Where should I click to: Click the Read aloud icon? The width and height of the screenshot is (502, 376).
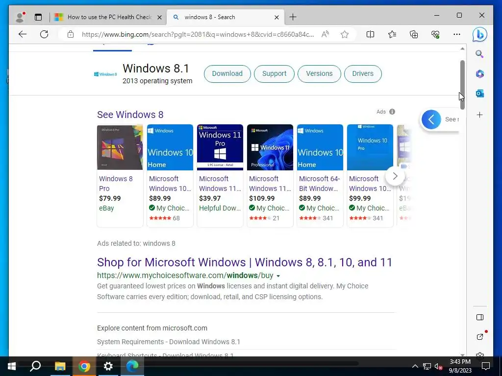coord(325,34)
